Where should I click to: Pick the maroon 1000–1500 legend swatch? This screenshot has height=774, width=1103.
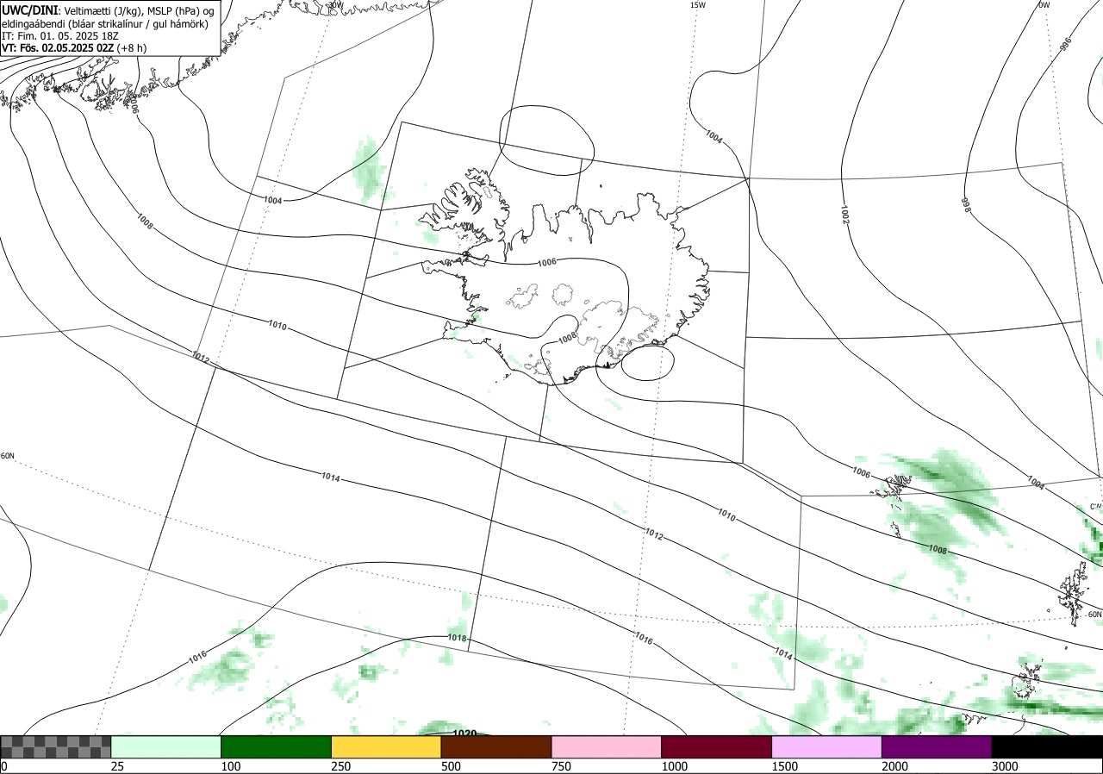pos(717,746)
